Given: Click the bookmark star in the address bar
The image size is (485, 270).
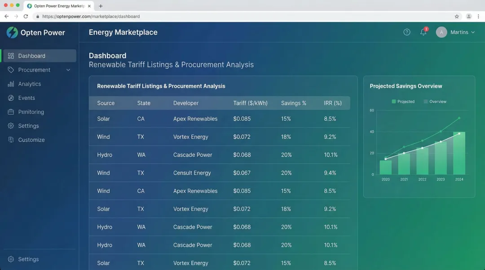Looking at the screenshot, I should tap(457, 16).
